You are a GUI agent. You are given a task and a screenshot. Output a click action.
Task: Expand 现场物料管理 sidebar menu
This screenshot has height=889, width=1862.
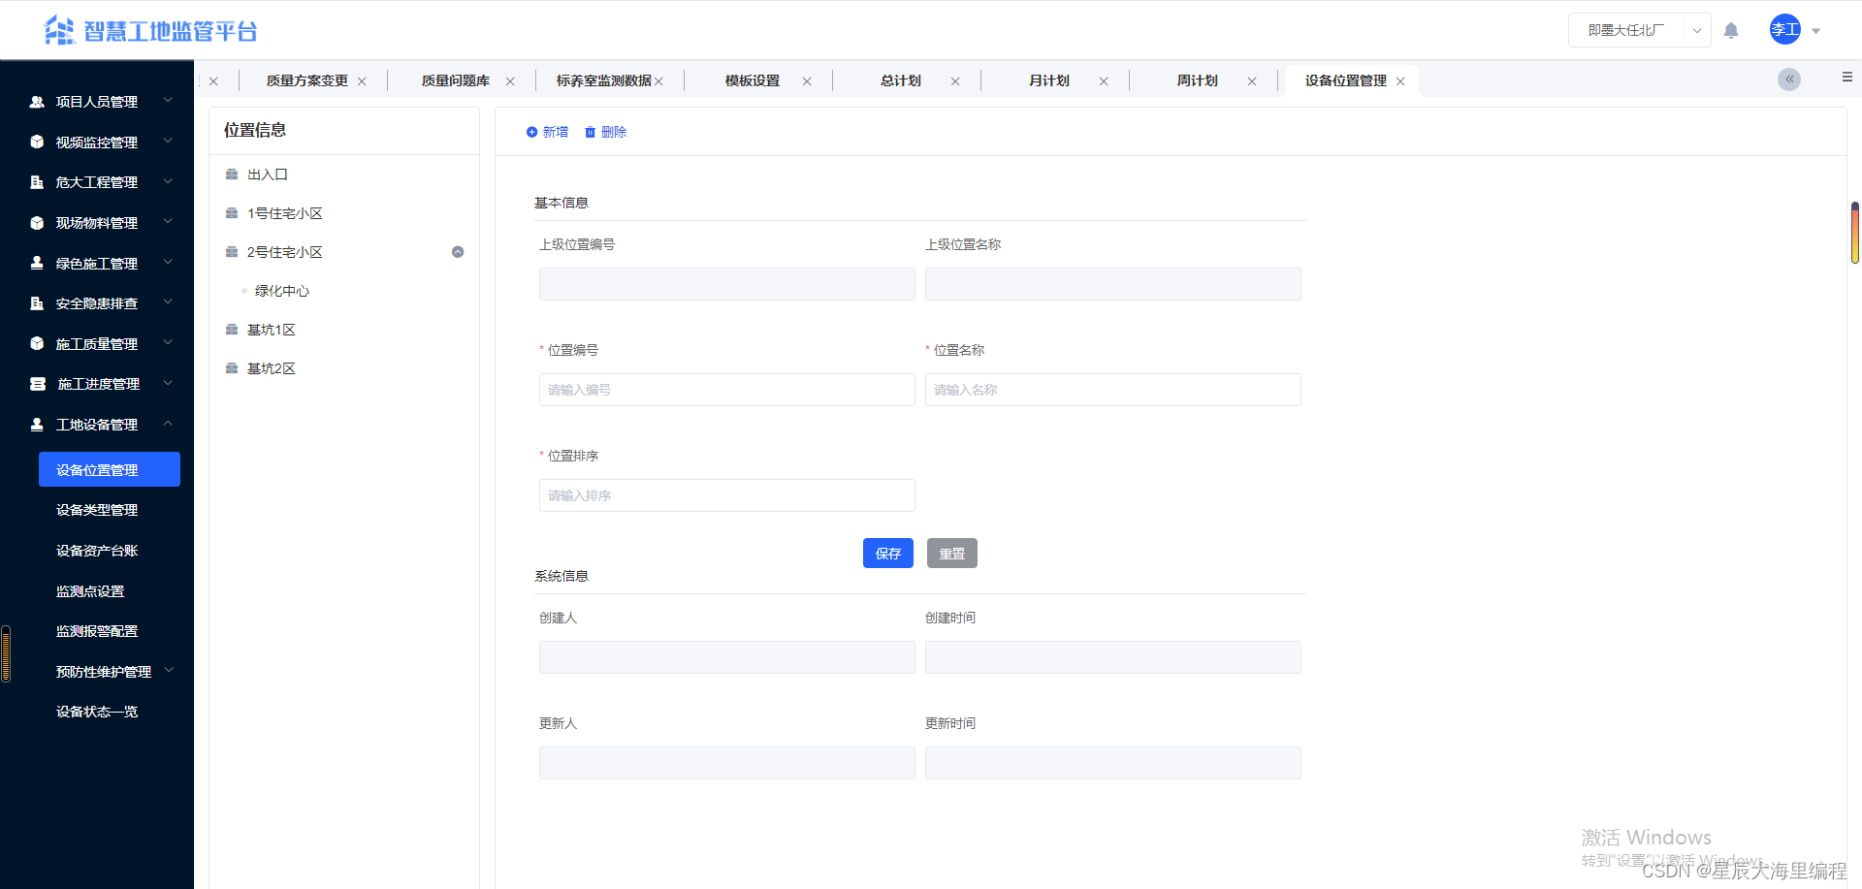pos(97,223)
